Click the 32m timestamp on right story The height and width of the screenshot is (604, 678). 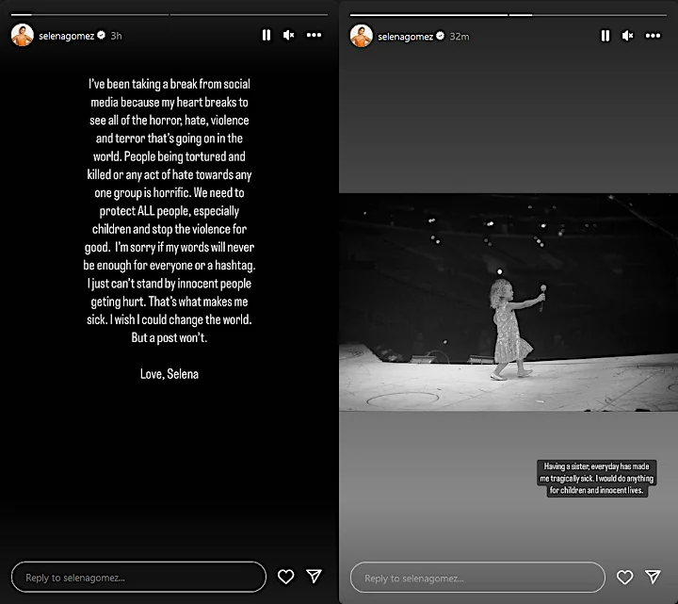460,37
